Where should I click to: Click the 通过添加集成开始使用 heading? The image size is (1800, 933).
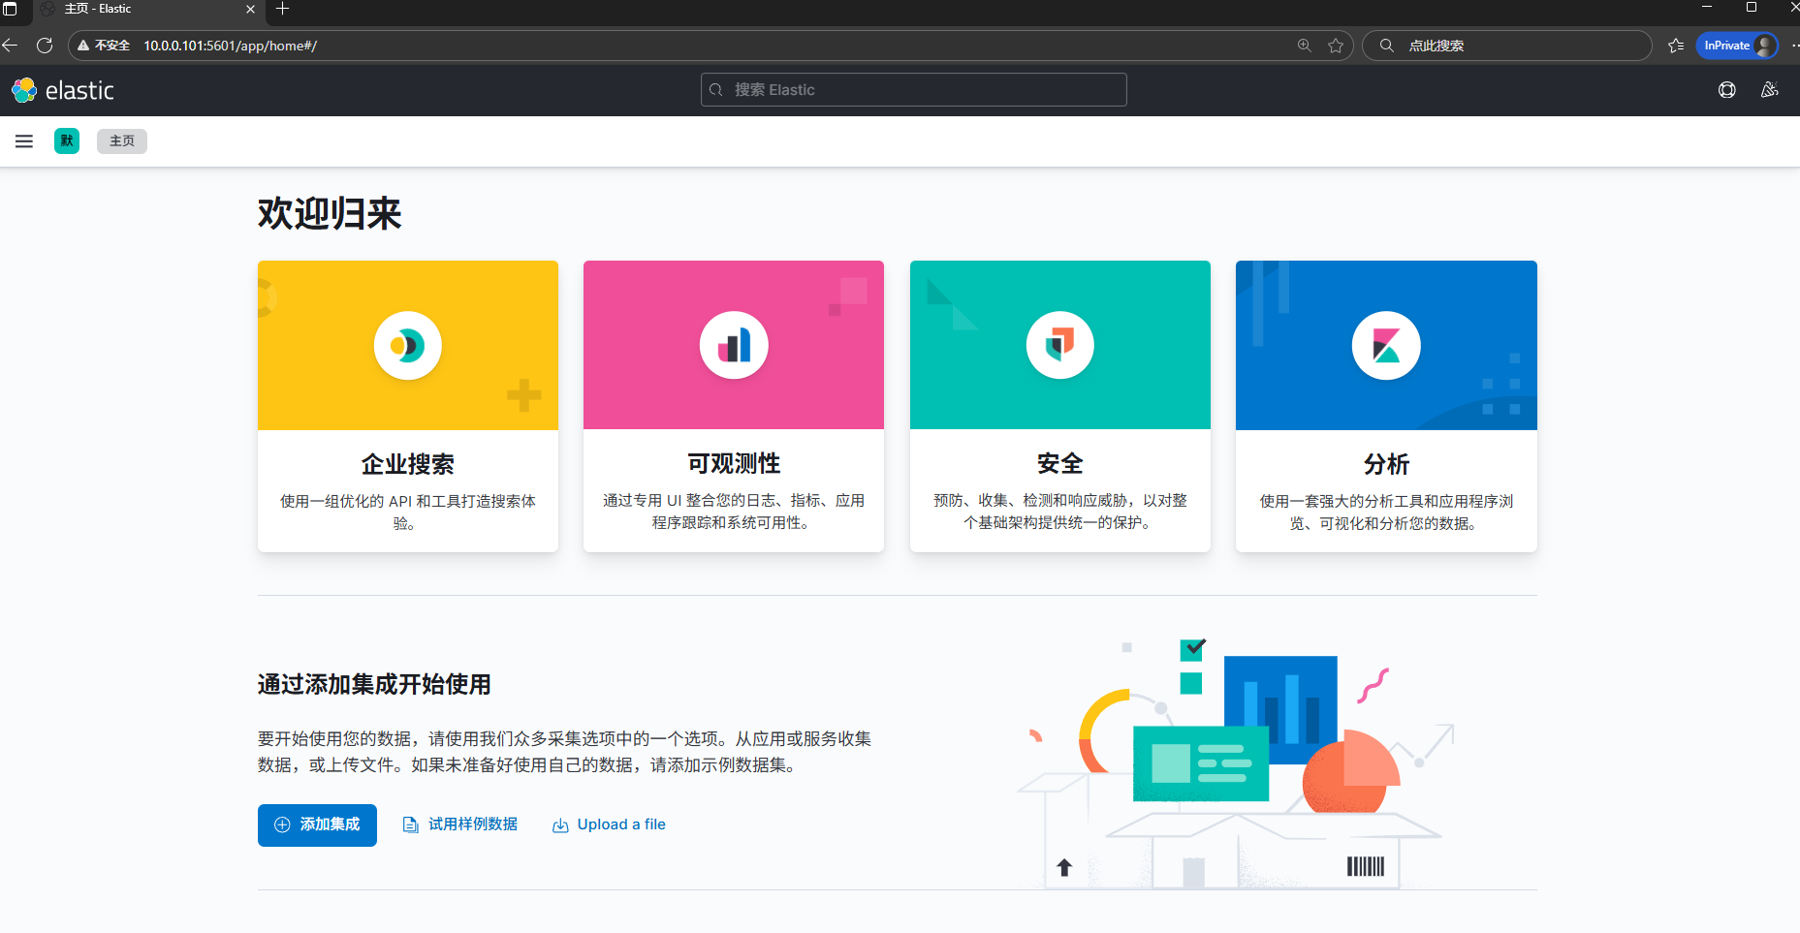coord(374,685)
